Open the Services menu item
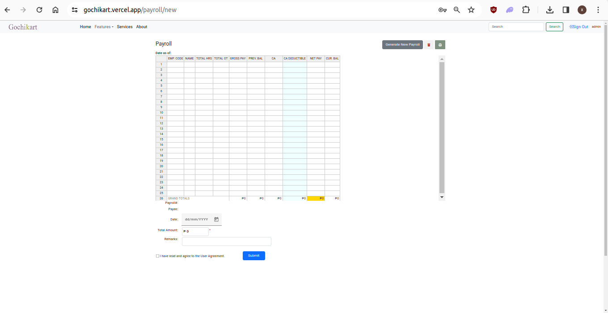Image resolution: width=608 pixels, height=313 pixels. [125, 27]
